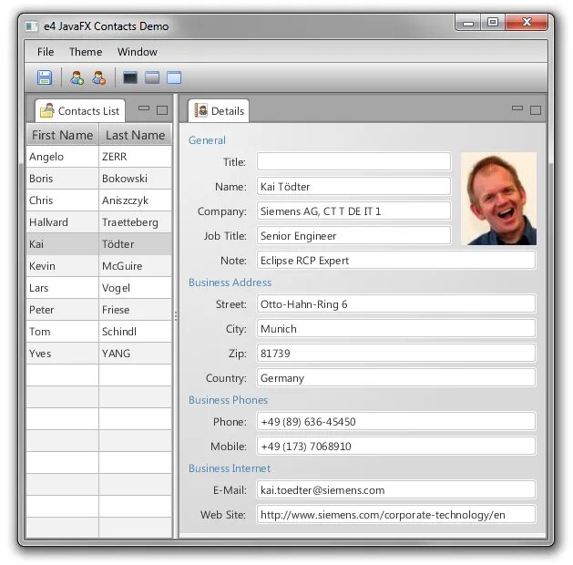The image size is (573, 565).
Task: Click the contact photo thumbnail
Action: (499, 199)
